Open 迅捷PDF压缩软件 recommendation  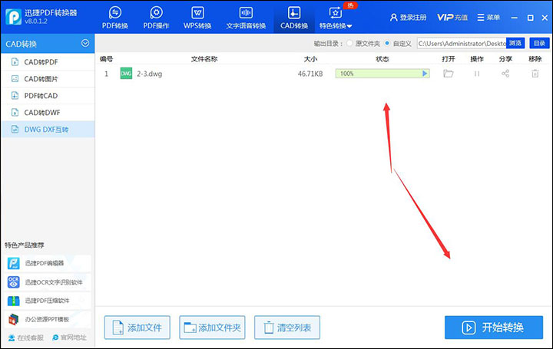48,301
